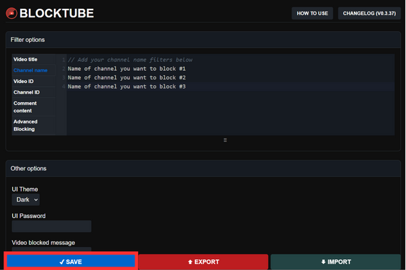Click the Import button
This screenshot has height=270, width=406.
(336, 261)
